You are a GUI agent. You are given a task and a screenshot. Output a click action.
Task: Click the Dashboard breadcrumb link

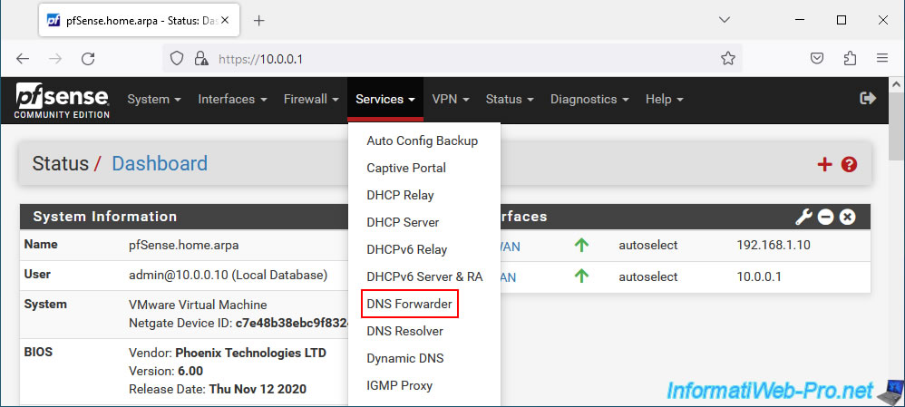(x=160, y=164)
